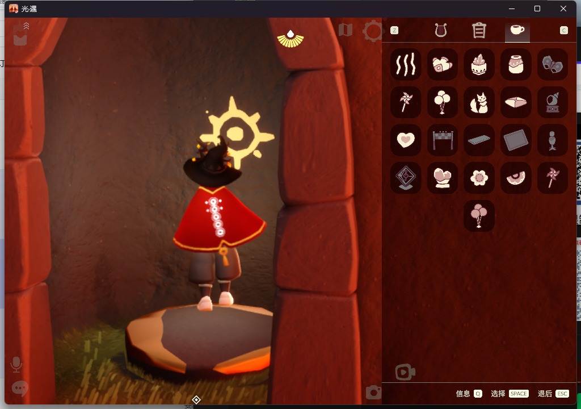581x409 pixels.
Task: Maximize the 光遇 window
Action: point(537,9)
